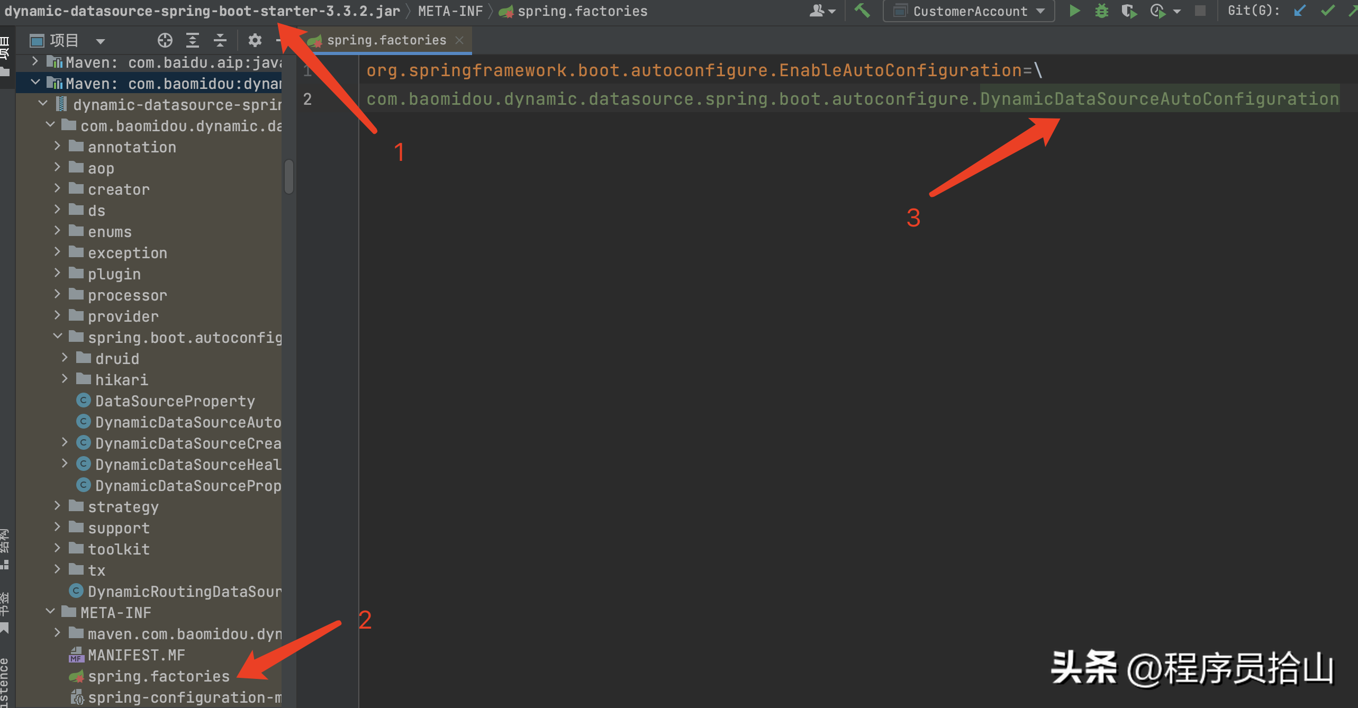Select the MANIFEST.MF file

pos(136,655)
